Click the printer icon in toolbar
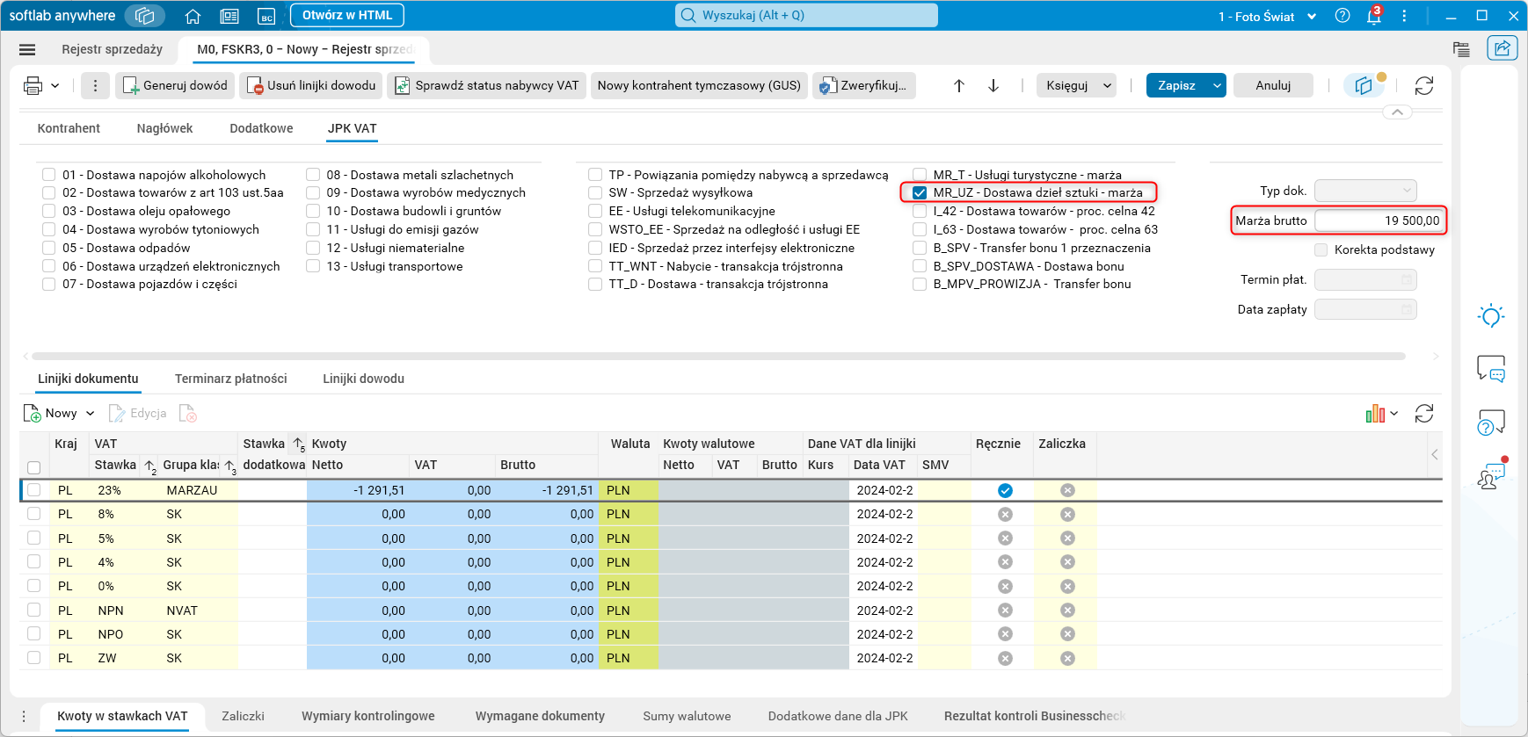Screen dimensions: 1528x737 coord(33,85)
